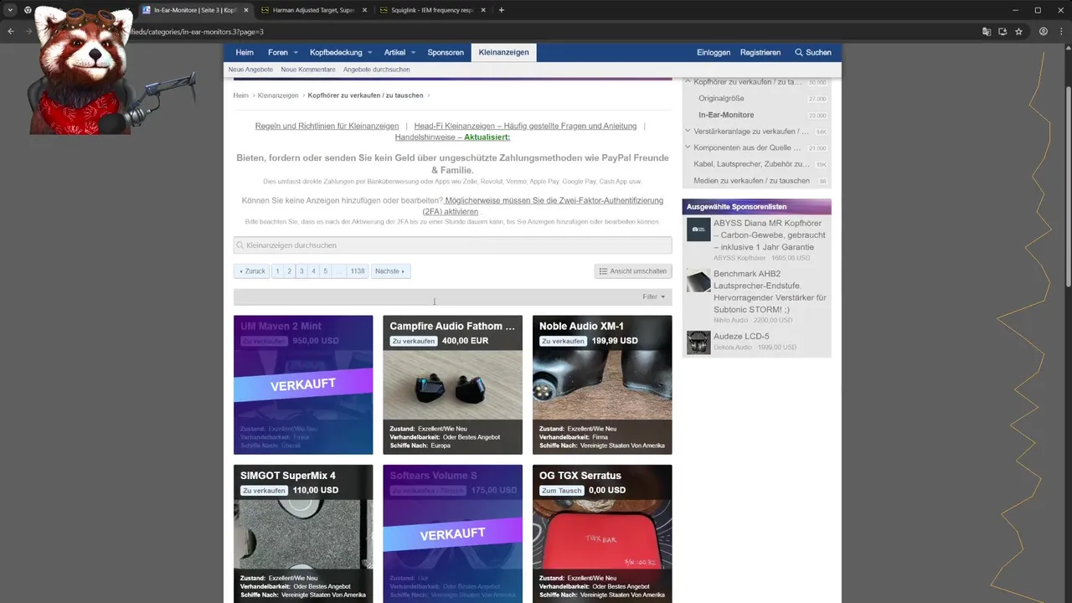Open Handelshinweise Aktualisiert link

click(x=452, y=137)
